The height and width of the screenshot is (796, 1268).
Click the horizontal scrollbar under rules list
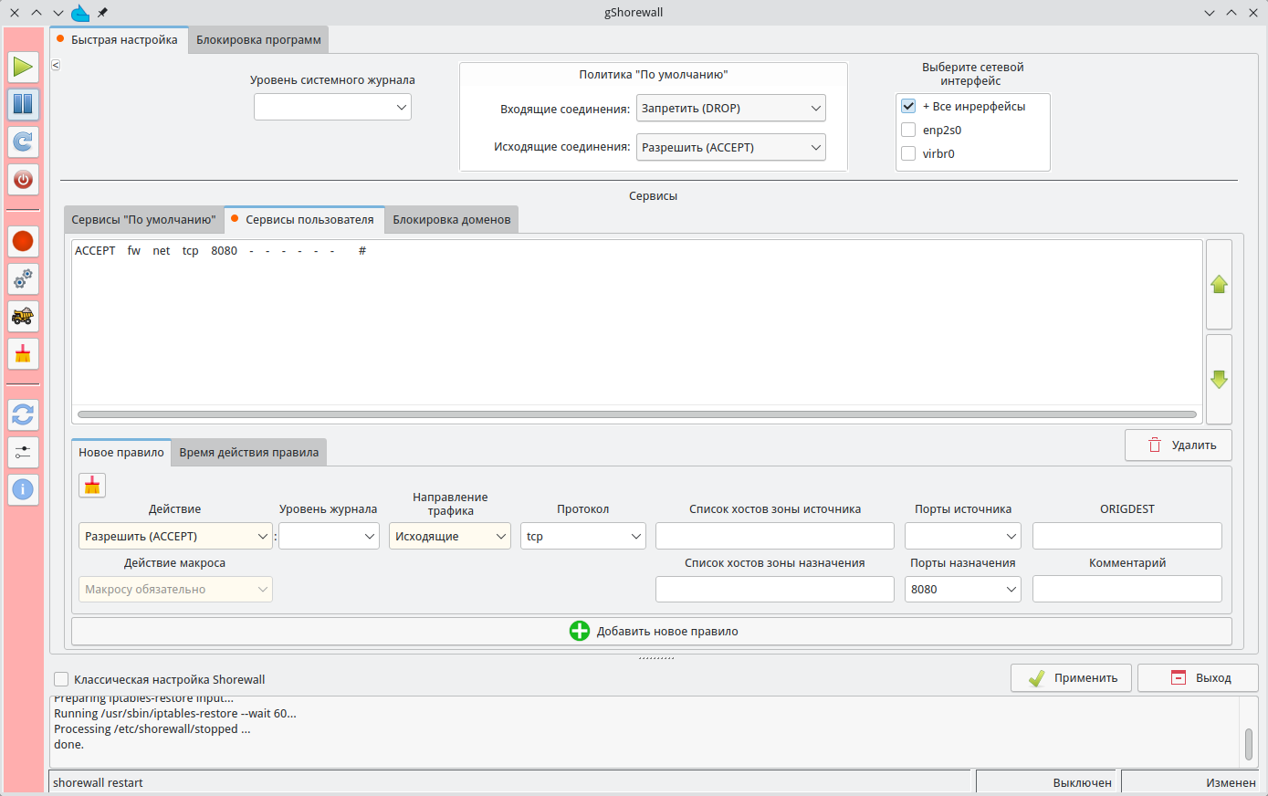click(636, 414)
